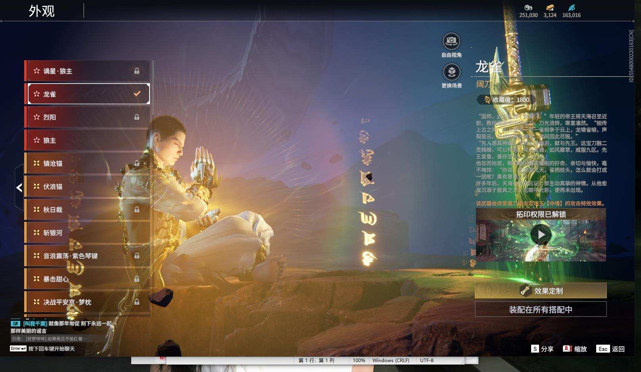Pick the 秋日裁 skin entry

pyautogui.click(x=87, y=210)
